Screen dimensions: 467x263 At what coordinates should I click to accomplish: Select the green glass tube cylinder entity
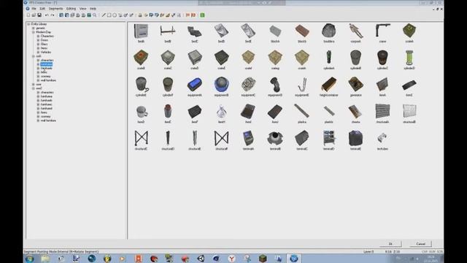(409, 58)
